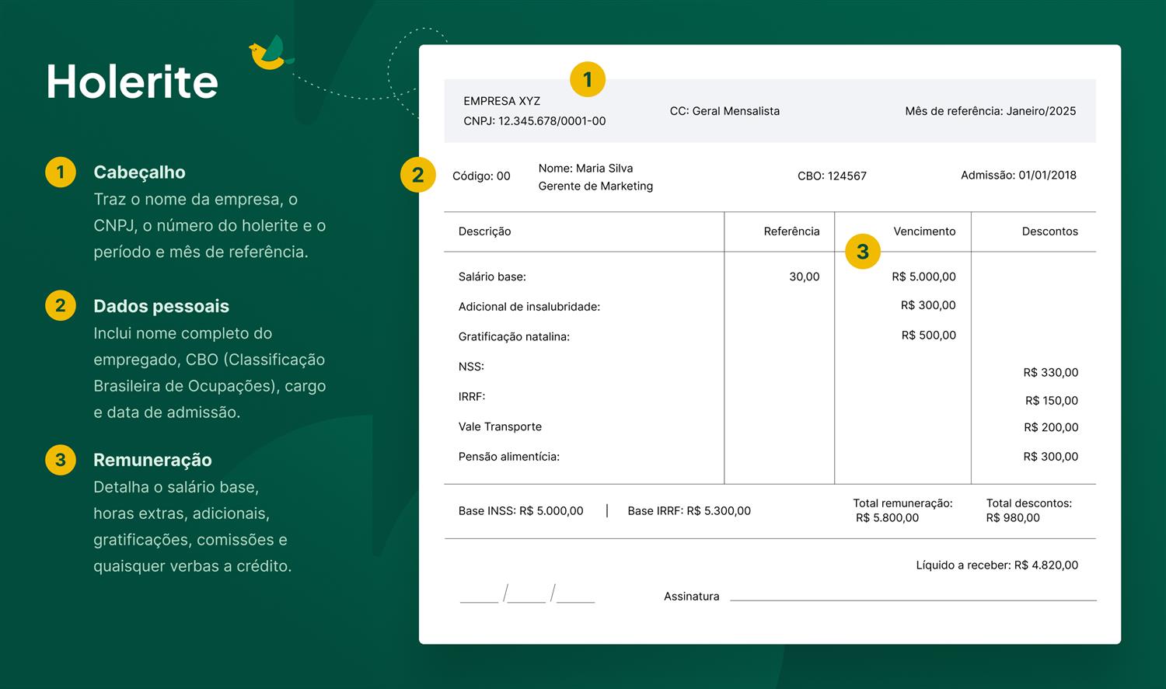This screenshot has width=1166, height=689.
Task: Click the Remuneração heading
Action: pos(152,460)
